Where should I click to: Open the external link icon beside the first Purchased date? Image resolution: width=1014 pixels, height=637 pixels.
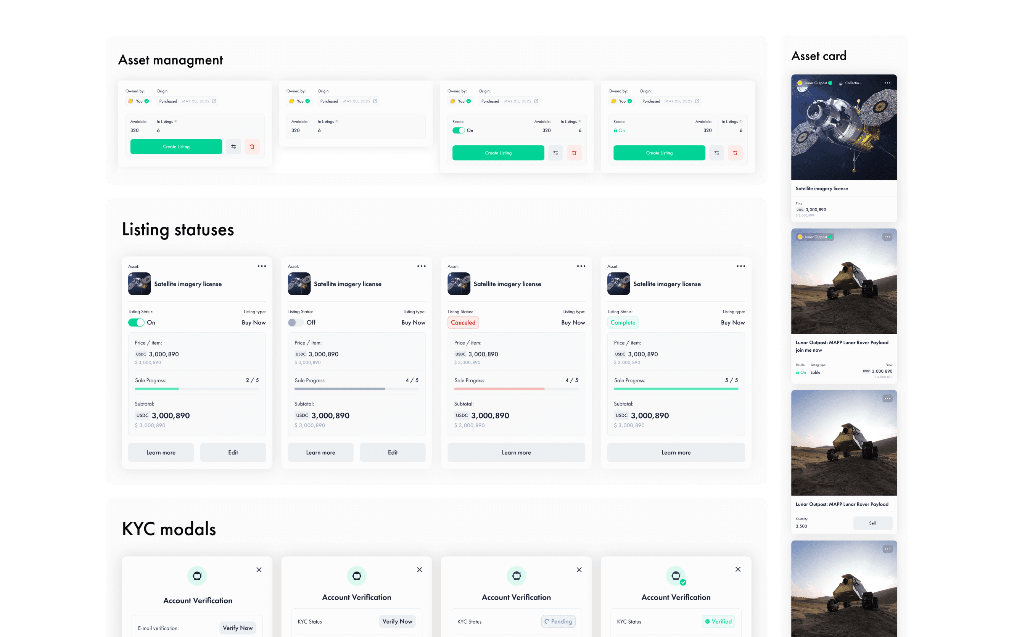pos(214,101)
